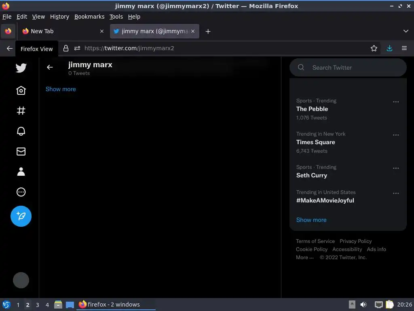Click the URL address bar
The height and width of the screenshot is (311, 414).
click(x=219, y=48)
